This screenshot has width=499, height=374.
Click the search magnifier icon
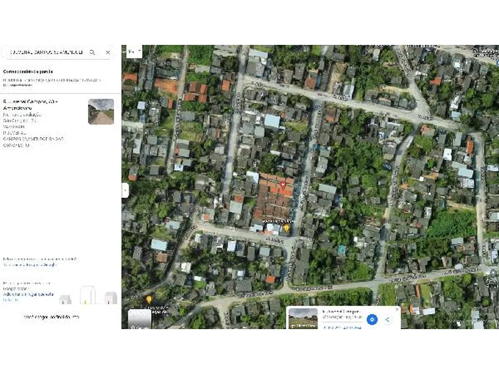tap(92, 53)
